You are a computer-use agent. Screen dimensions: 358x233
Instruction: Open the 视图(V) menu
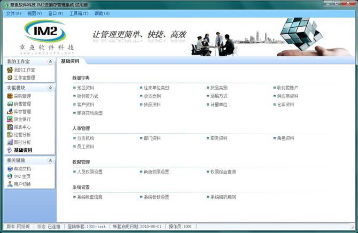(x=35, y=13)
